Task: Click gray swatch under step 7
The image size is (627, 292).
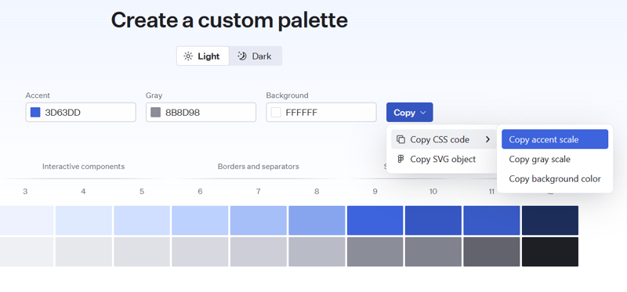Action: point(259,251)
